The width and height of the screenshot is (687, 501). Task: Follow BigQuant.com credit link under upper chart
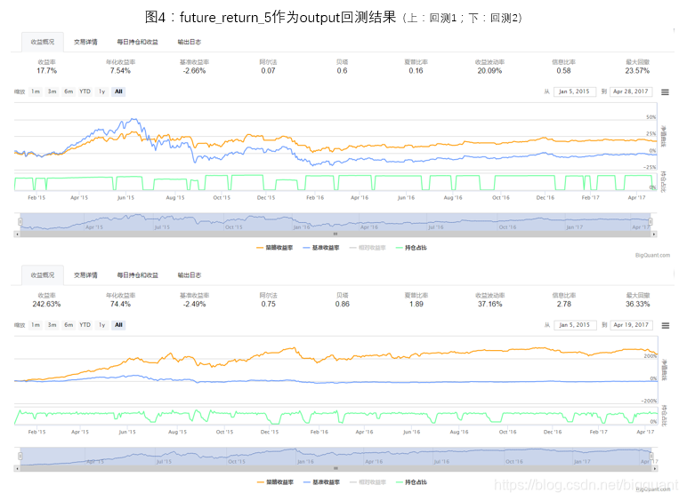(652, 255)
